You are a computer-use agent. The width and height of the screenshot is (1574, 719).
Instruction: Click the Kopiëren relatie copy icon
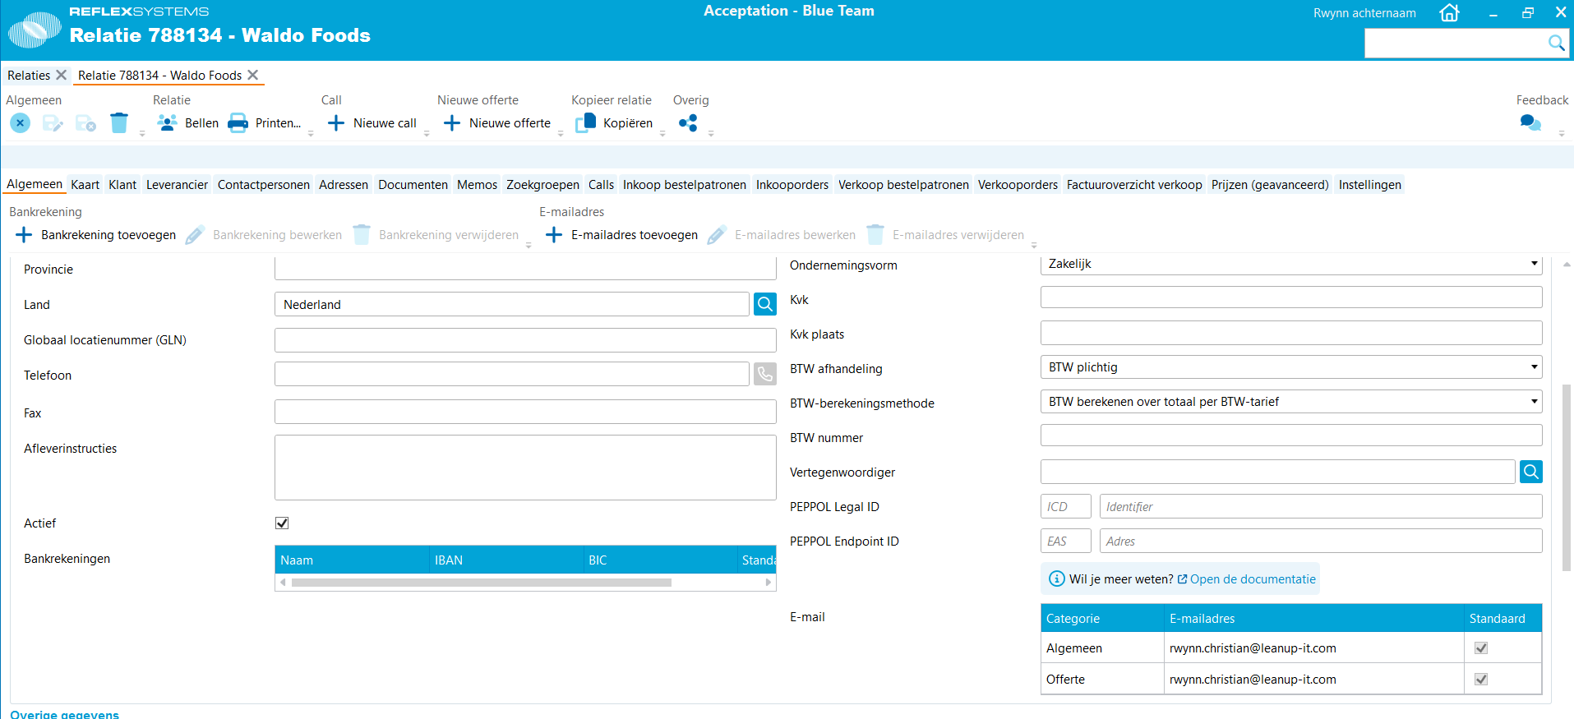[585, 123]
